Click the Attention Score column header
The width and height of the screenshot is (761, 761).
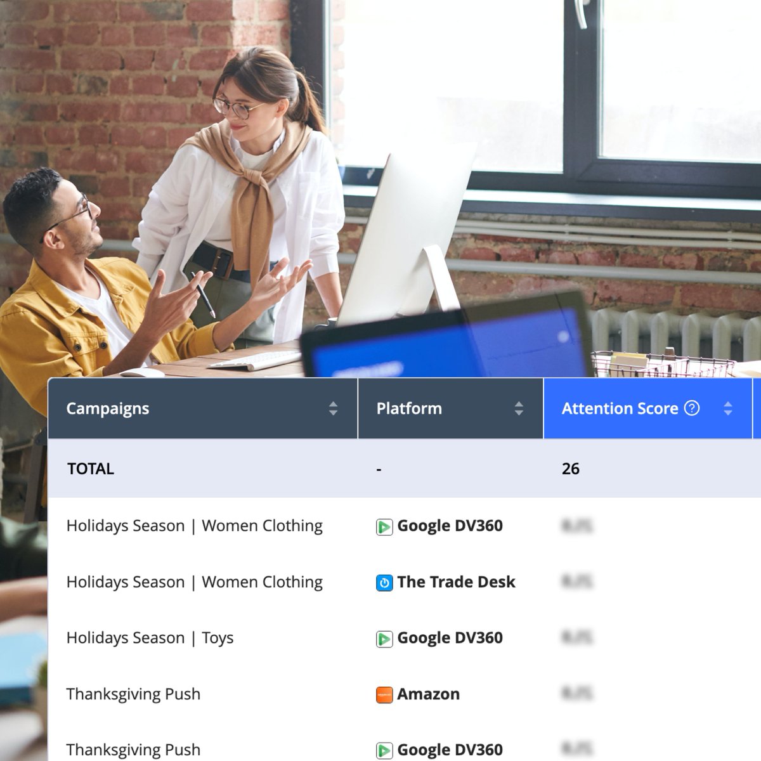pyautogui.click(x=648, y=408)
